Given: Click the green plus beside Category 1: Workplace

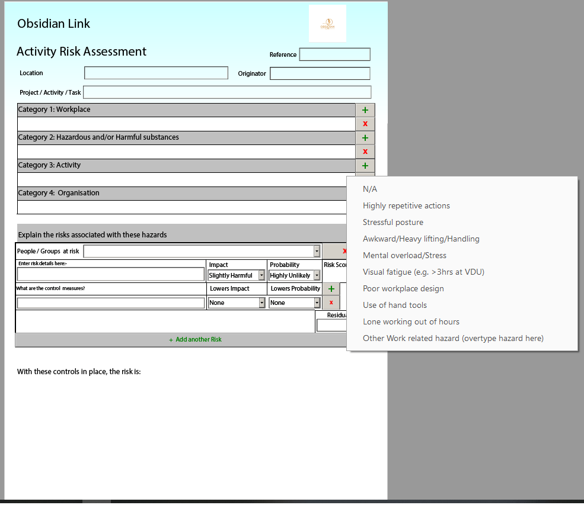Looking at the screenshot, I should pos(365,110).
